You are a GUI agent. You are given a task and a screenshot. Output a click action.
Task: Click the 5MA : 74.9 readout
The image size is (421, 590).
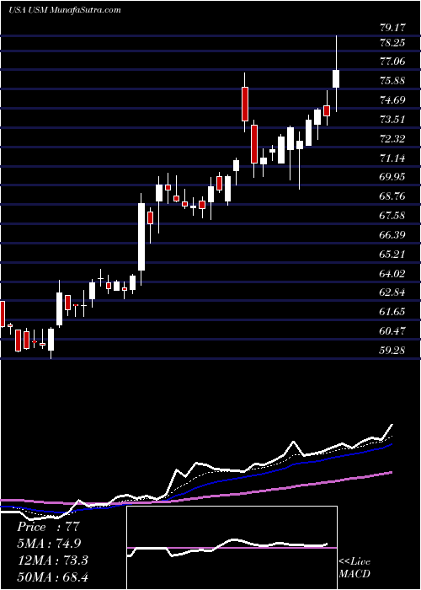point(49,544)
